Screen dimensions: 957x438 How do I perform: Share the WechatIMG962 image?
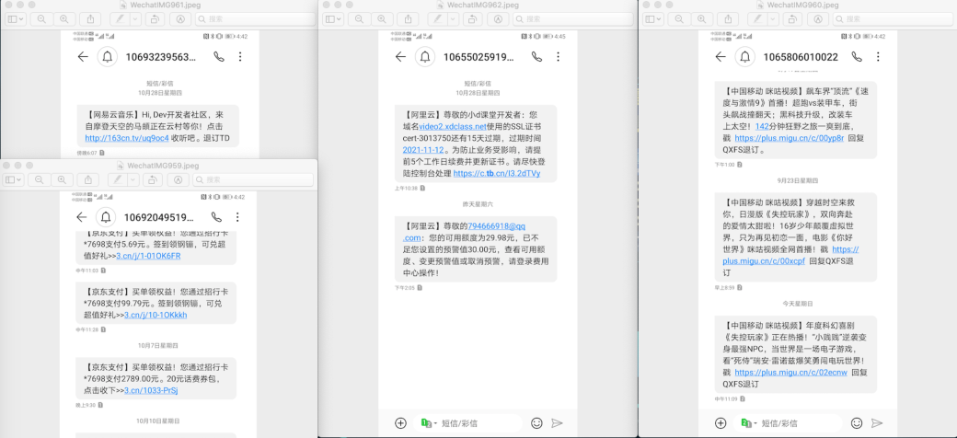(x=409, y=19)
